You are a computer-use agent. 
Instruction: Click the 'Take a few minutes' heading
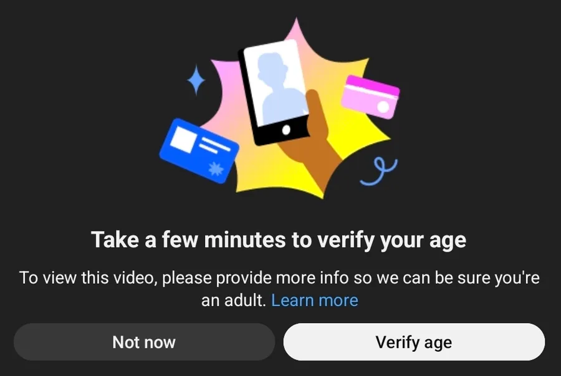279,239
